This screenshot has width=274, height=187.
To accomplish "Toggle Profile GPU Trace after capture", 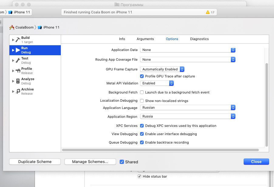I will [x=142, y=76].
